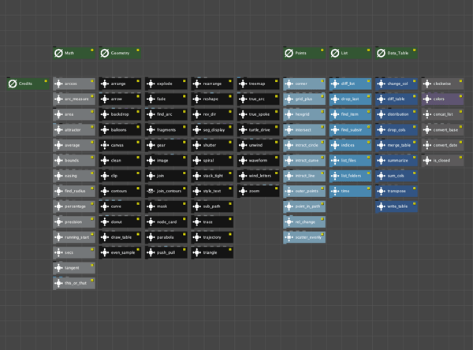Select the diff_list node icon
The height and width of the screenshot is (350, 473).
click(x=335, y=84)
